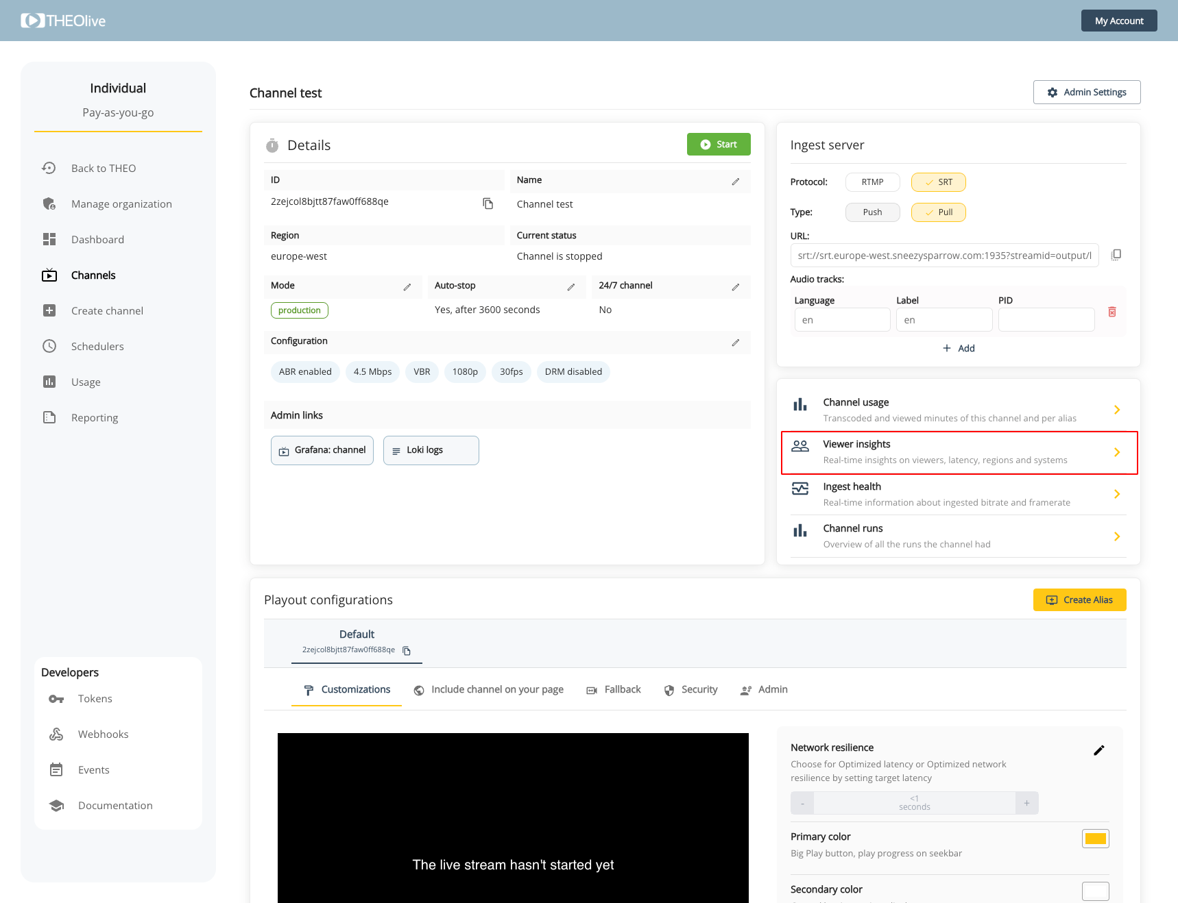Copy the Default alias ID
The height and width of the screenshot is (903, 1178).
407,651
